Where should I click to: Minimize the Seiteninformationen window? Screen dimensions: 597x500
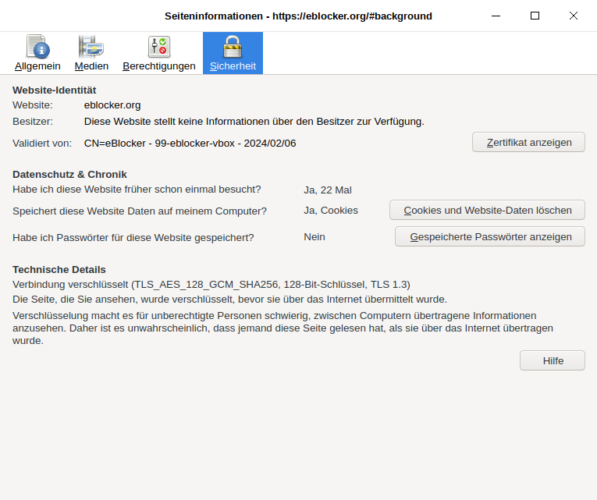tap(496, 16)
